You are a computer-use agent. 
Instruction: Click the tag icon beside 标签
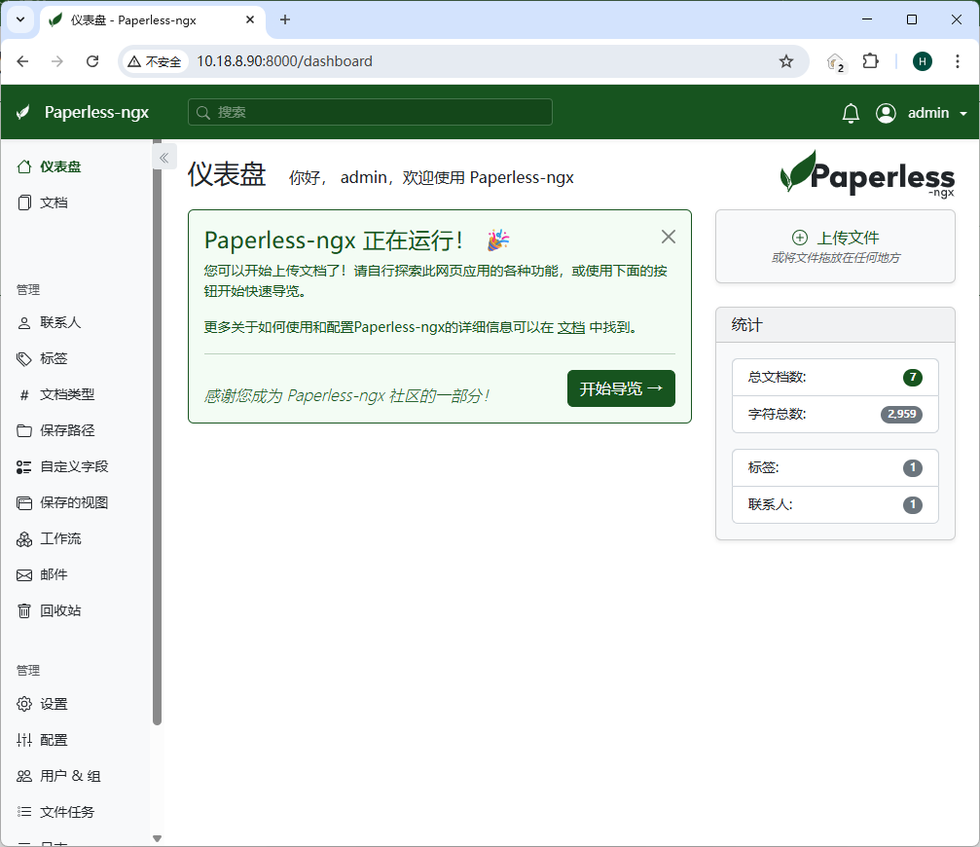pos(23,359)
